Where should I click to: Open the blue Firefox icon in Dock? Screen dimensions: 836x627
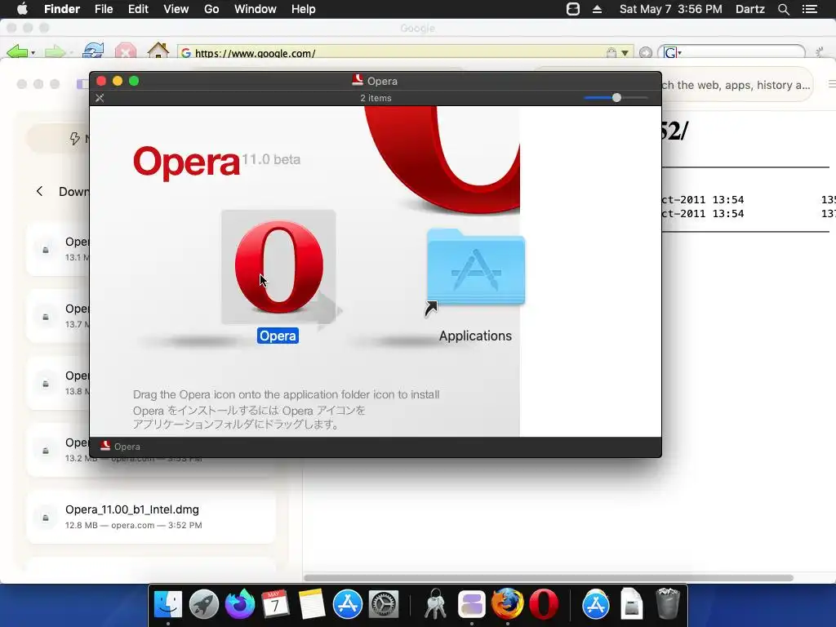tap(239, 604)
